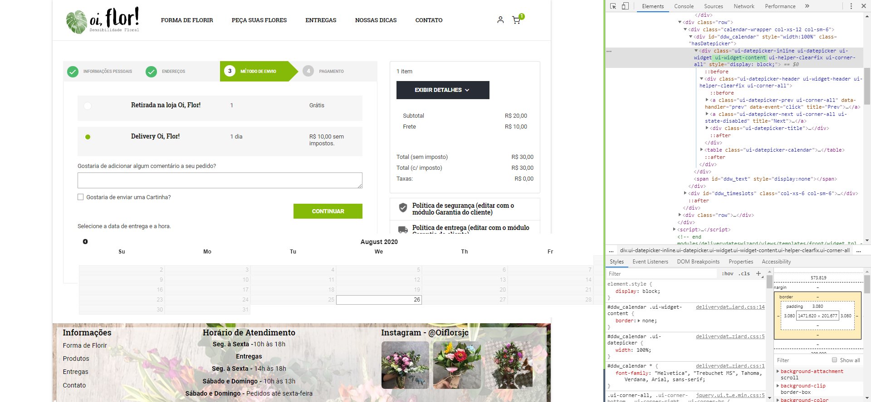Activate DevTools inspect element picker

(x=613, y=6)
